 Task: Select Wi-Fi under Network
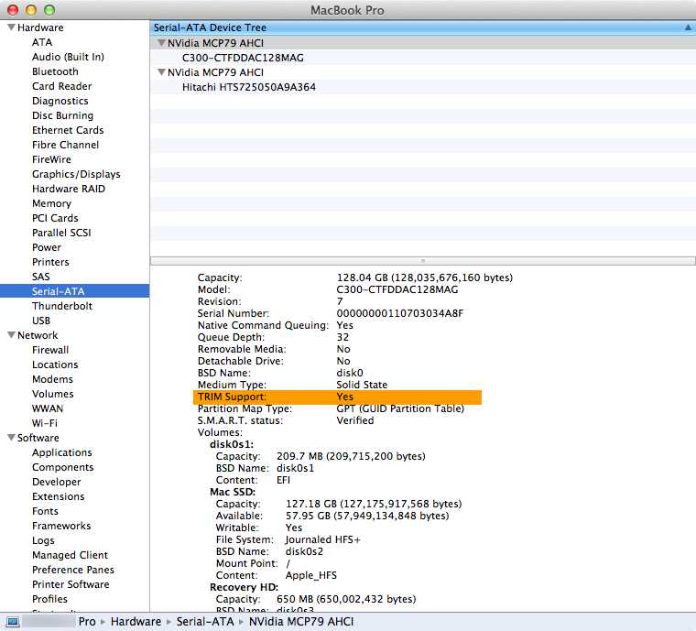45,423
